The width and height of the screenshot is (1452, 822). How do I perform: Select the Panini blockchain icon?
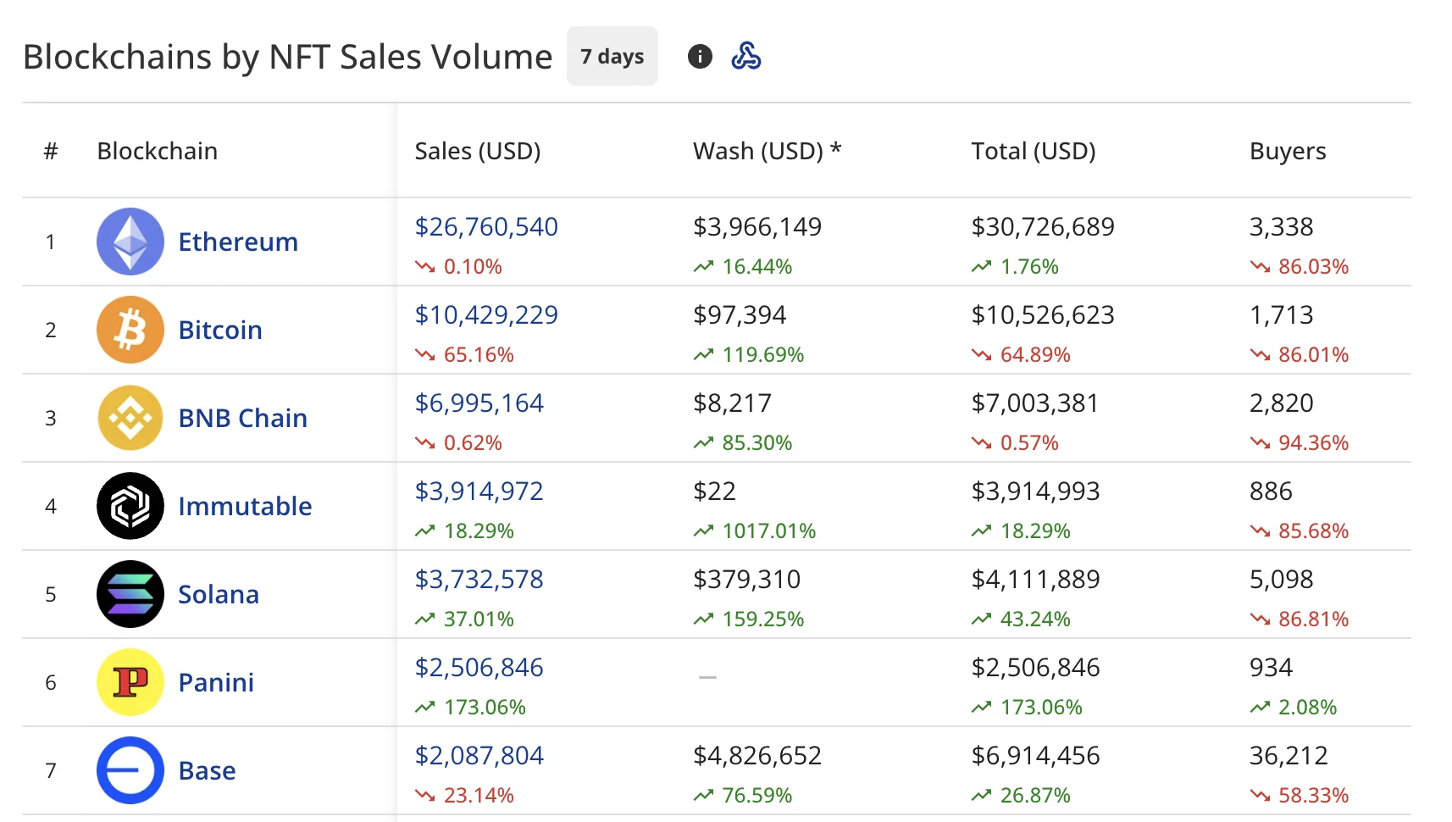tap(130, 682)
